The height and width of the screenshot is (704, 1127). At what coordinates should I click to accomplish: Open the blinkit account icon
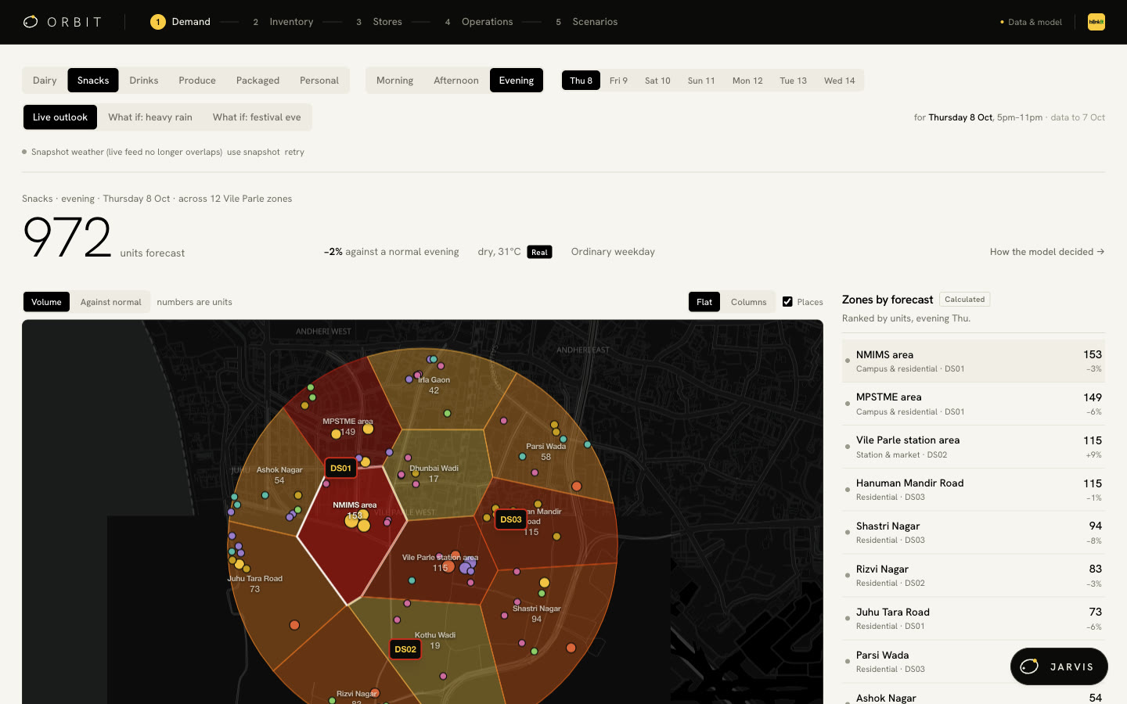1096,22
